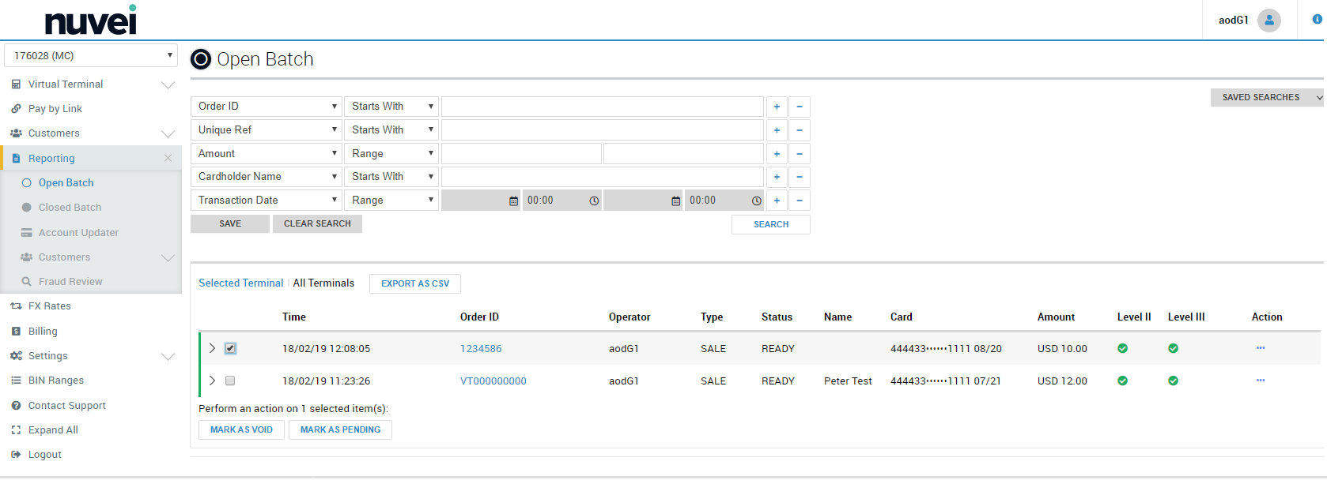1327x480 pixels.
Task: Open clock picker for end transaction time
Action: click(x=756, y=201)
